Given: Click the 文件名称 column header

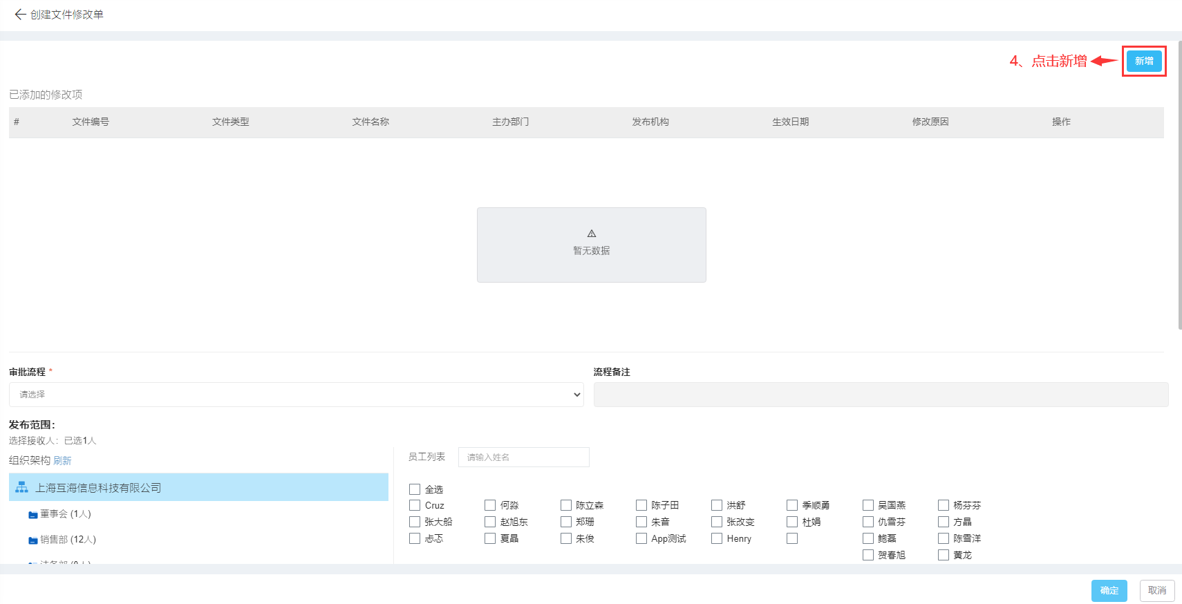Looking at the screenshot, I should (x=370, y=122).
